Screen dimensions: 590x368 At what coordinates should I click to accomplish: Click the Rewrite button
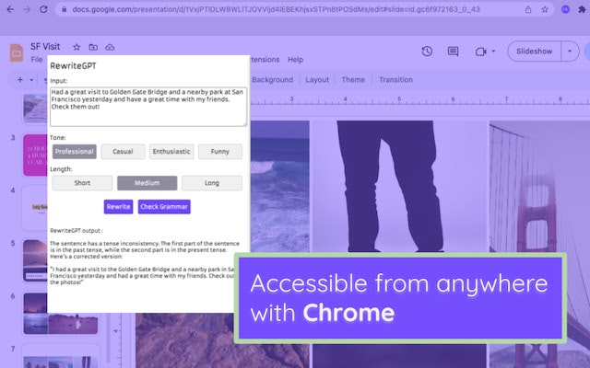[x=119, y=207]
